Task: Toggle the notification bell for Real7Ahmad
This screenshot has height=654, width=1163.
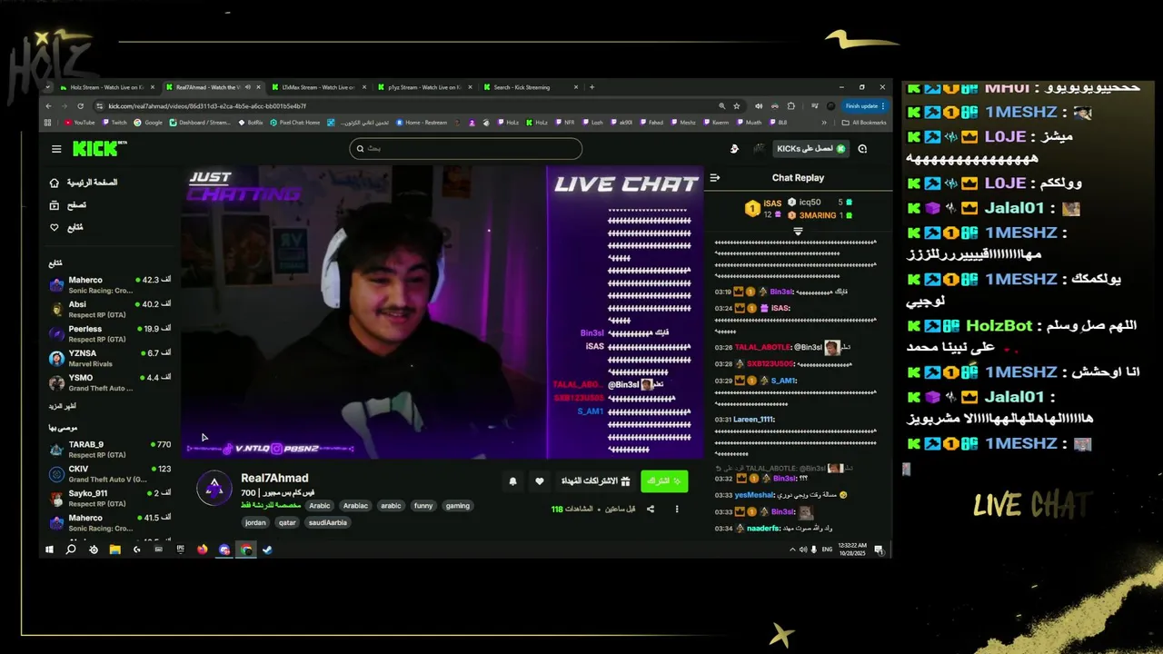Action: [512, 481]
